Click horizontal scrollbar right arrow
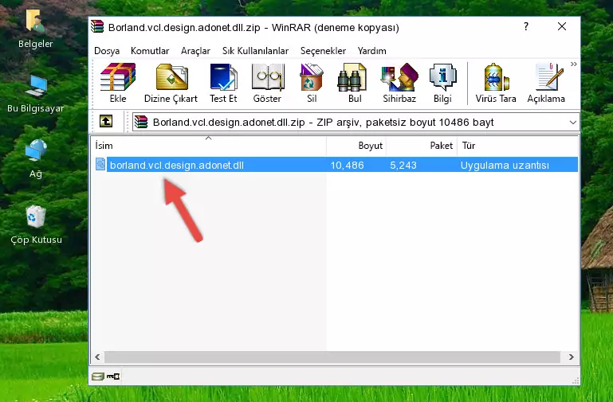Screen dimensions: 613x402 click(572, 357)
